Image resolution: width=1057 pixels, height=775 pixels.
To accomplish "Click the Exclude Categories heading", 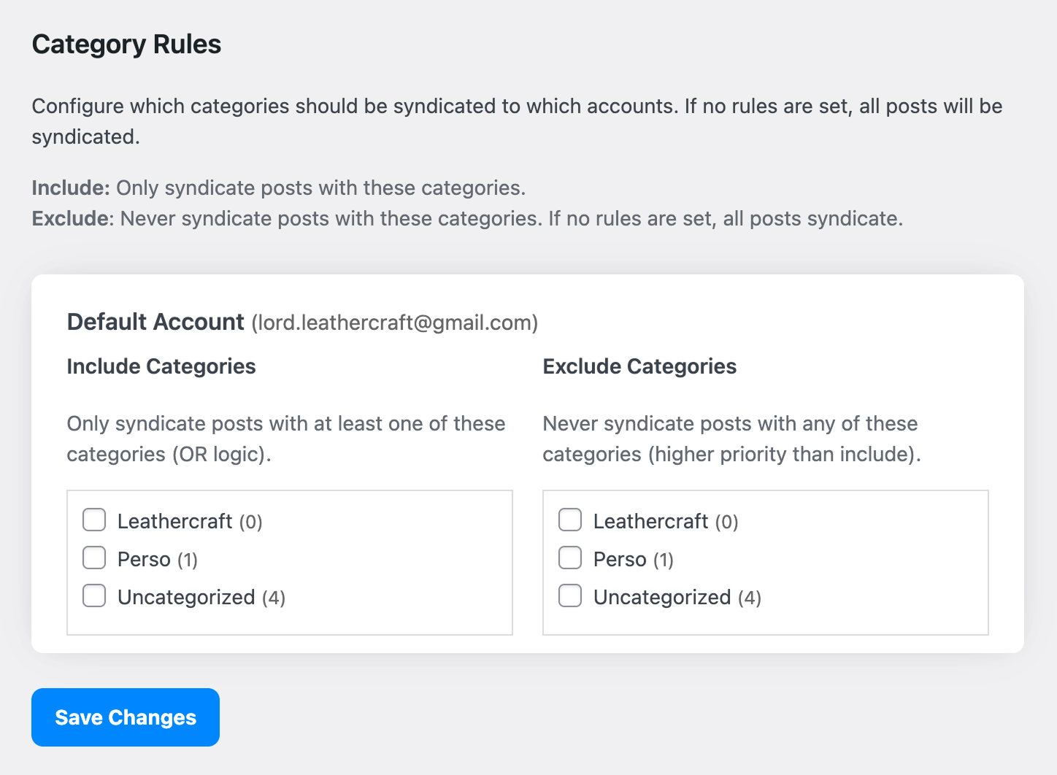I will [639, 366].
